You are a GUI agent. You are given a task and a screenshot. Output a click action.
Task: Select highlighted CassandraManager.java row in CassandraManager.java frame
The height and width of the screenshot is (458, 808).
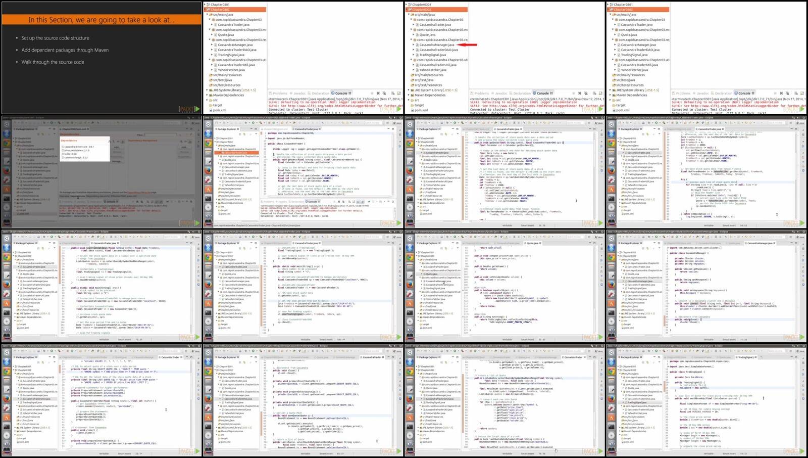coord(641,281)
